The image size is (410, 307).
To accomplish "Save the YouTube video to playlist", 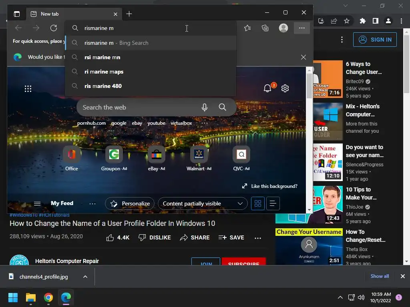I will pos(231,237).
